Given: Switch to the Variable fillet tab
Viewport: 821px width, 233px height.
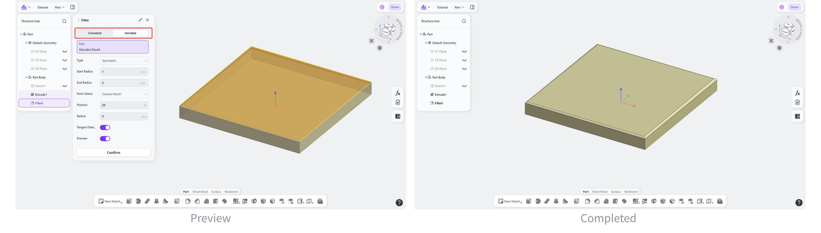Looking at the screenshot, I should point(131,33).
